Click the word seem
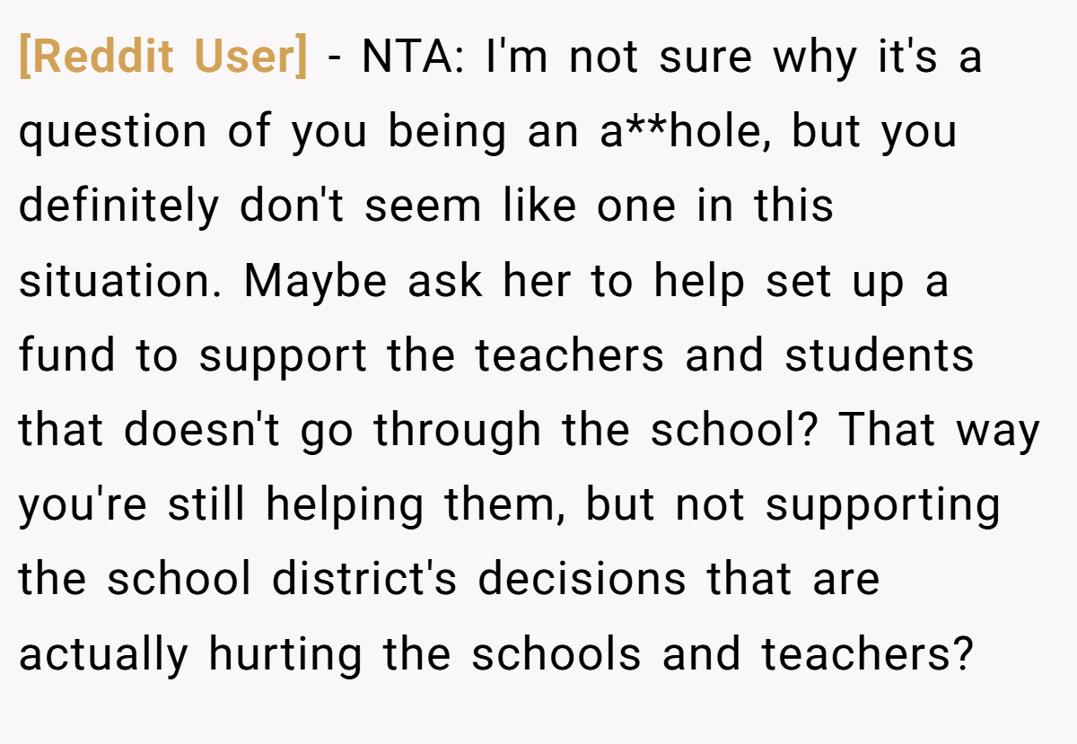 pos(423,206)
